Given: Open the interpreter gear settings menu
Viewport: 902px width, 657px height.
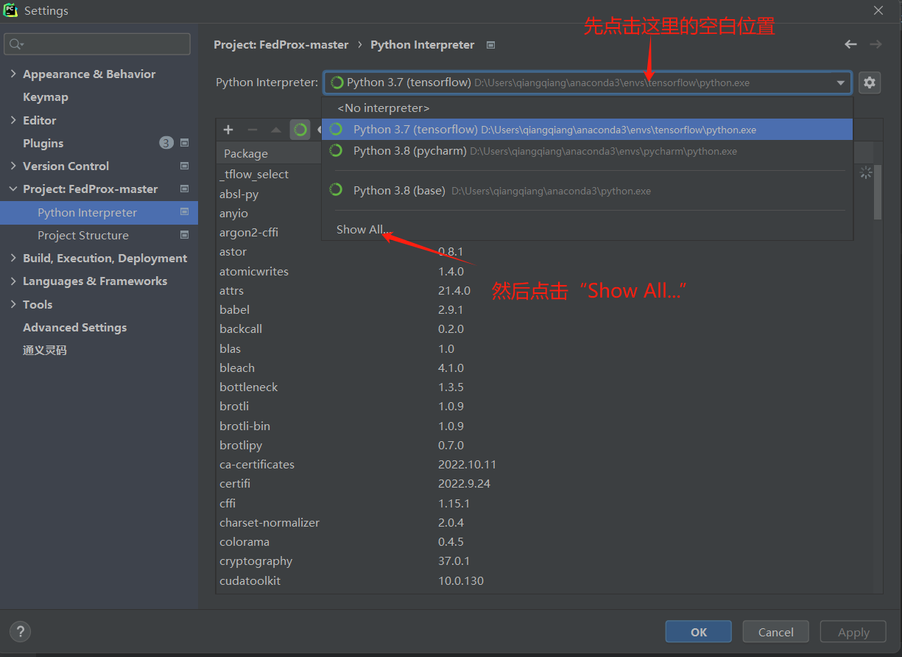Looking at the screenshot, I should tap(870, 82).
